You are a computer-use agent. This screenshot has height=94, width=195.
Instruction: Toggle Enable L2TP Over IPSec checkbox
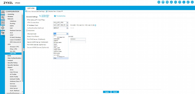pos(28,20)
